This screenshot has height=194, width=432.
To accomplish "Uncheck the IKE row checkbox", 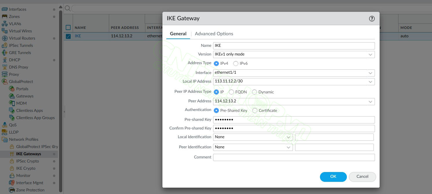I will (x=68, y=36).
